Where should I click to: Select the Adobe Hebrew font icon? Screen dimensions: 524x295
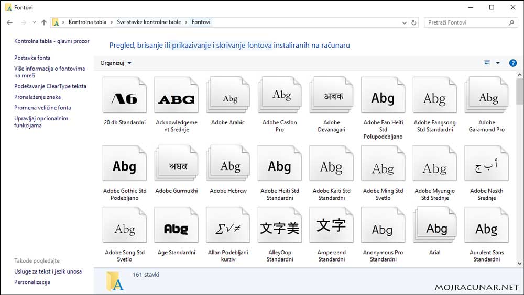tap(228, 164)
